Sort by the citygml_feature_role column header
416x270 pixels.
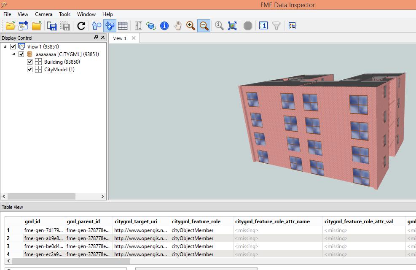point(201,221)
